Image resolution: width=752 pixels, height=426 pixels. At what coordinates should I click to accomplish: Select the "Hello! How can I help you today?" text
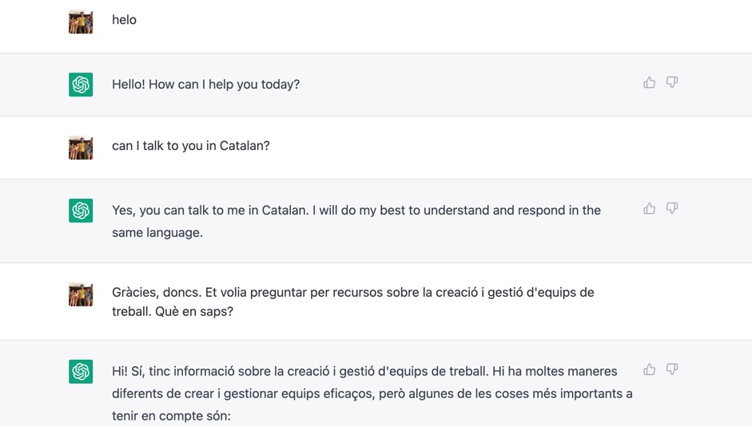tap(205, 85)
